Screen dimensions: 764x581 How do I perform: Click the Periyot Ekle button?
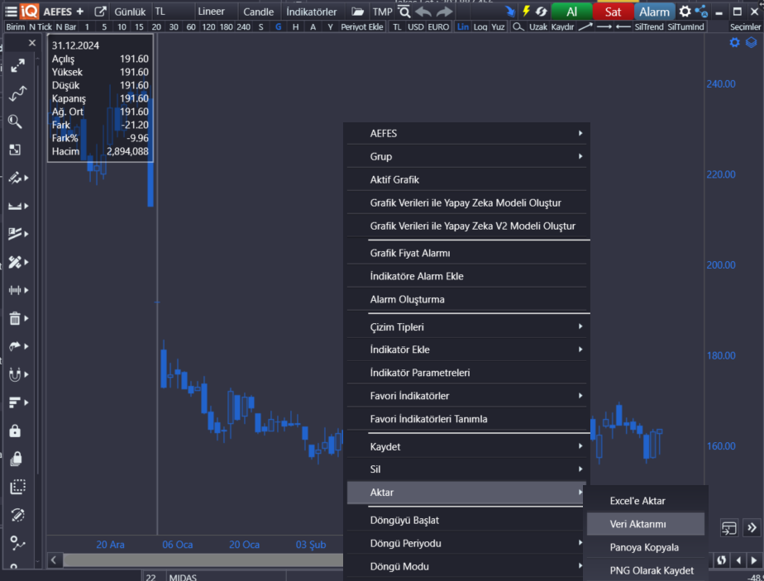[x=362, y=26]
